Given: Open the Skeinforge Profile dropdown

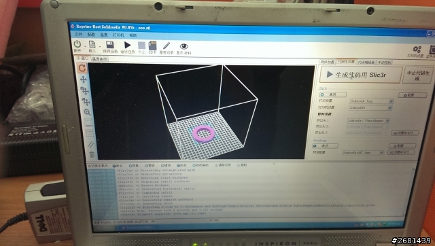Looking at the screenshot, I should pyautogui.click(x=363, y=153).
